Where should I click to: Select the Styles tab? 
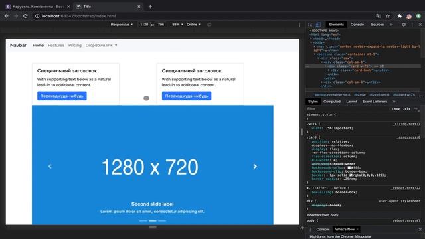(x=313, y=102)
